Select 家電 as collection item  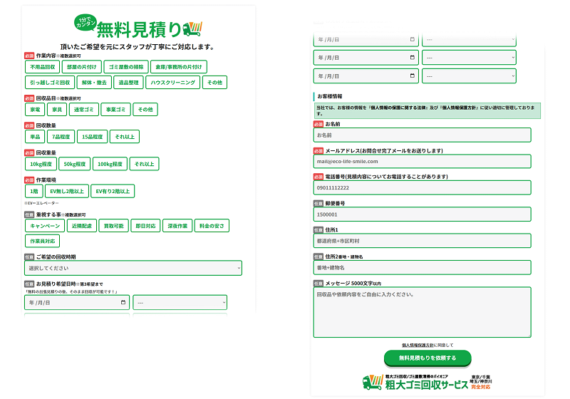[35, 110]
